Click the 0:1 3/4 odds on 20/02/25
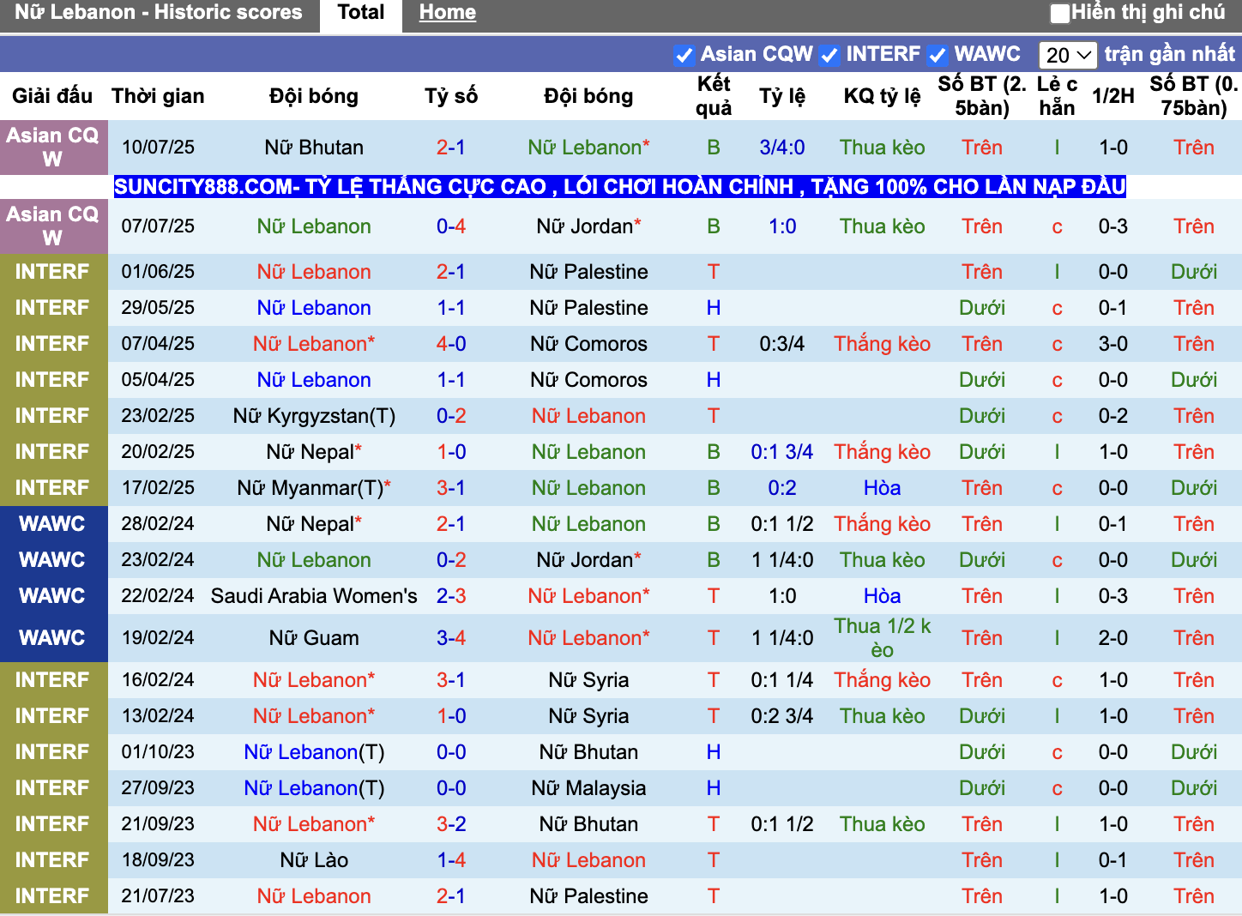This screenshot has height=916, width=1242. 782,452
